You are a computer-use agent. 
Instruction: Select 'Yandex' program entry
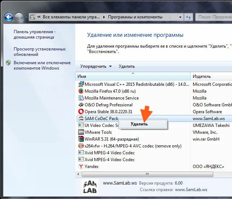[92, 167]
